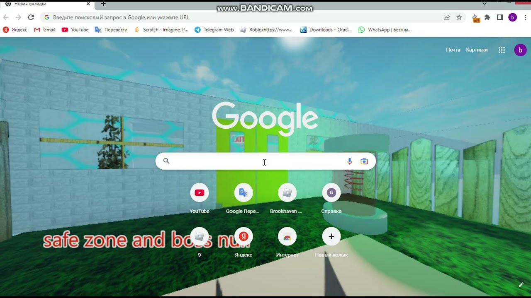531x298 pixels.
Task: Open the tab search dropdown arrow
Action: (x=484, y=4)
